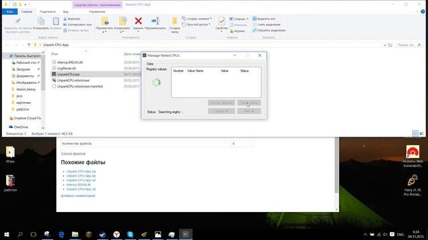Select lesson_heavy folder in the navigation pane
The height and width of the screenshot is (240, 428).
(x=25, y=89)
